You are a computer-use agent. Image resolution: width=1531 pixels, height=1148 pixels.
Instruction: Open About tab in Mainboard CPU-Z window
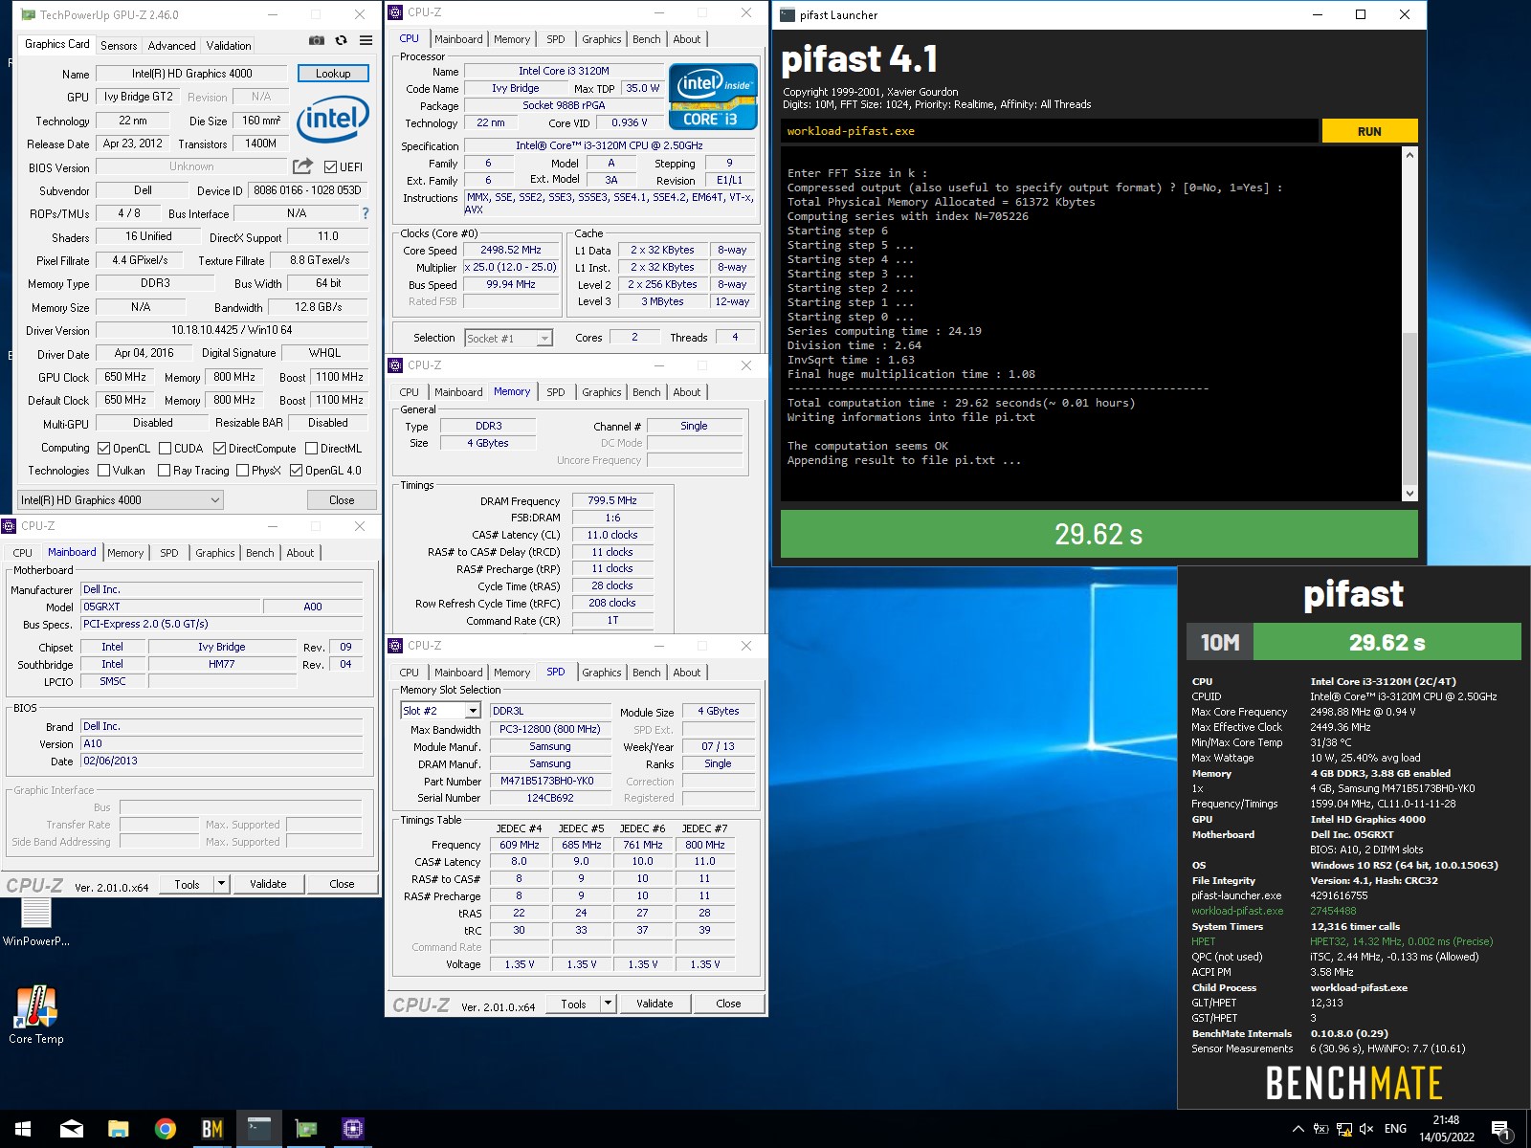(x=300, y=553)
